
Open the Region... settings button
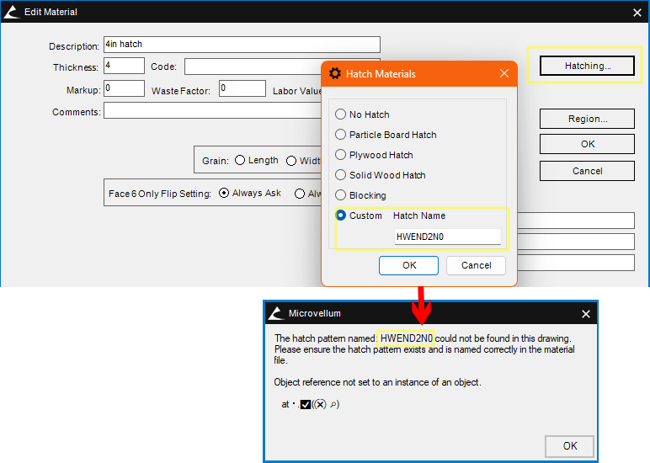tap(587, 119)
